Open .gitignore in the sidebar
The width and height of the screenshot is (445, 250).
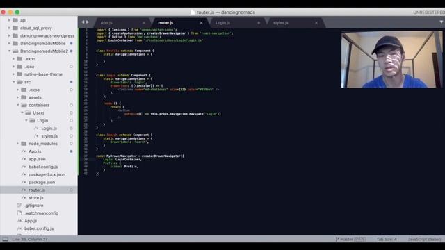(34, 206)
